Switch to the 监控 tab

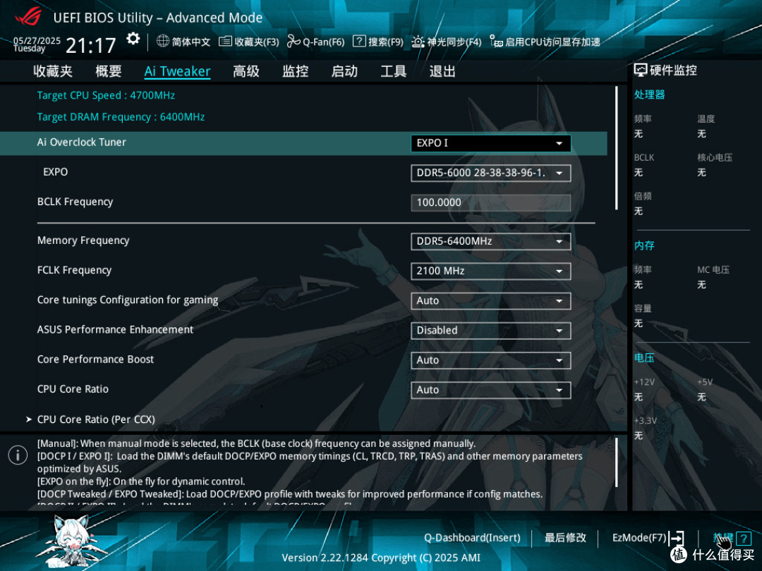(x=296, y=71)
